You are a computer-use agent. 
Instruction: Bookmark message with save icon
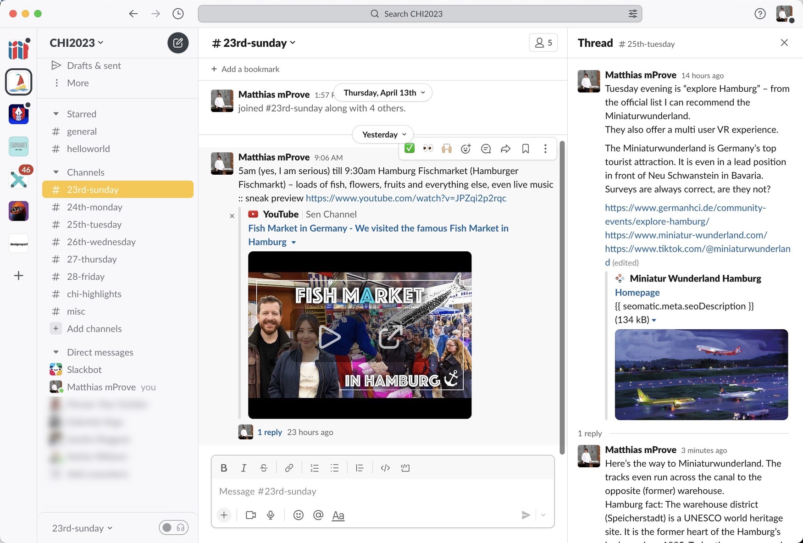[x=526, y=148]
